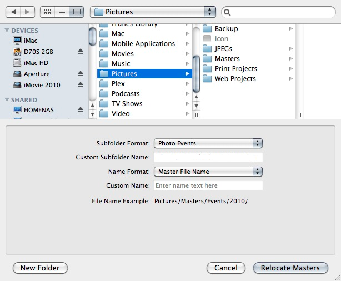341x281 pixels.
Task: Switch to column view mode
Action: click(77, 12)
